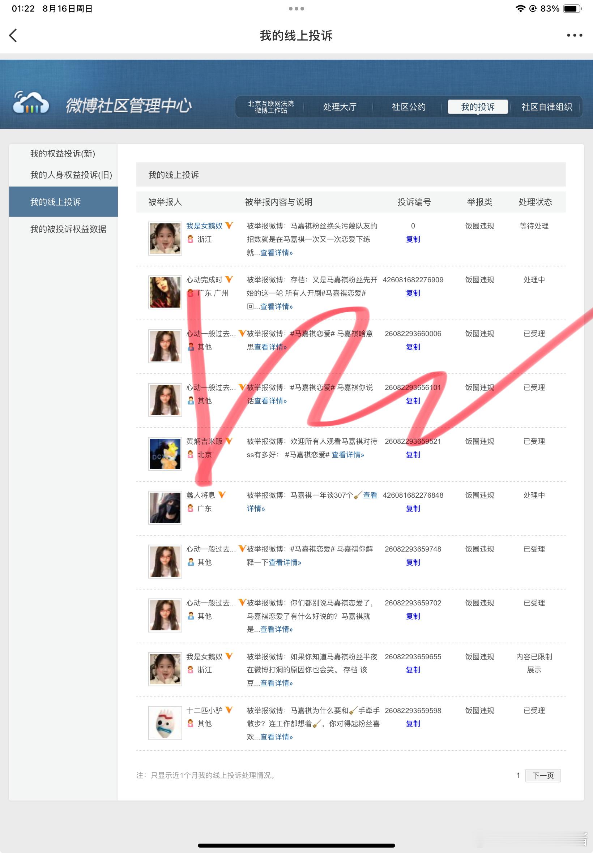Click complaint number 26082293659655
This screenshot has height=853, width=593.
(413, 656)
